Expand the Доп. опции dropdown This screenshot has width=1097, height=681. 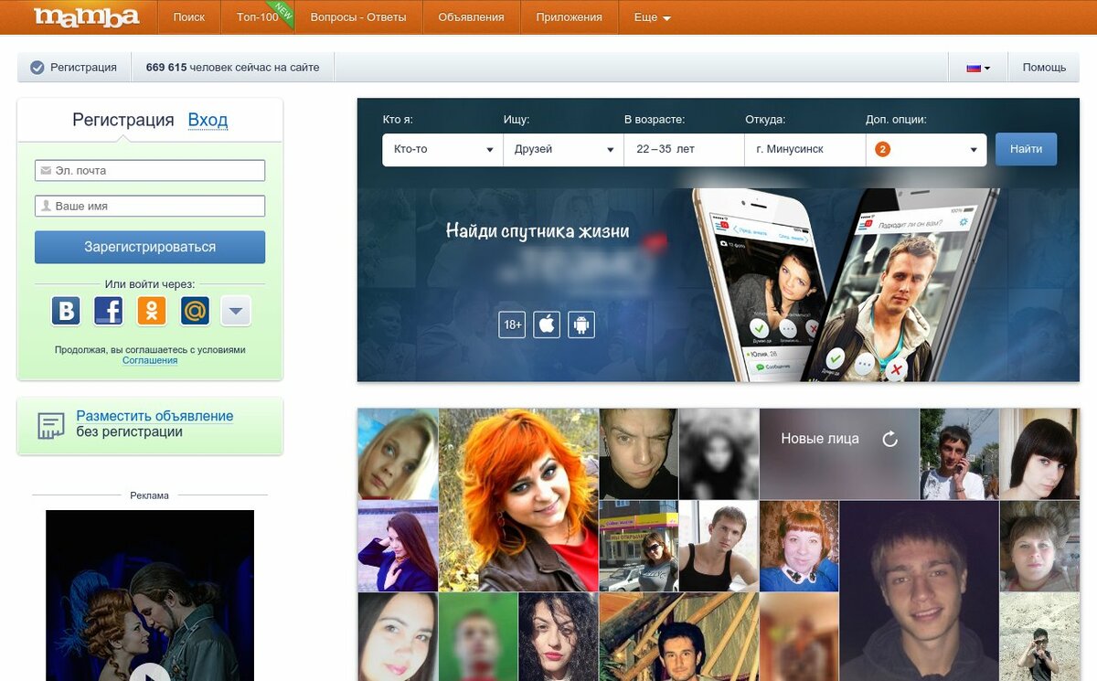click(x=925, y=150)
